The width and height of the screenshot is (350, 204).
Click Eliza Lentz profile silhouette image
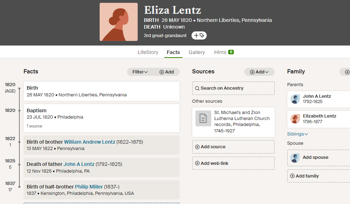(x=119, y=22)
